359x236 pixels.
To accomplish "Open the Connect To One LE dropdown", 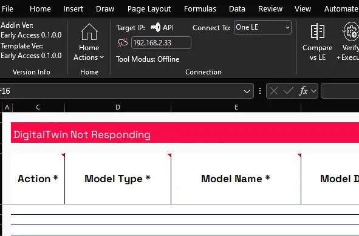I will pos(262,27).
